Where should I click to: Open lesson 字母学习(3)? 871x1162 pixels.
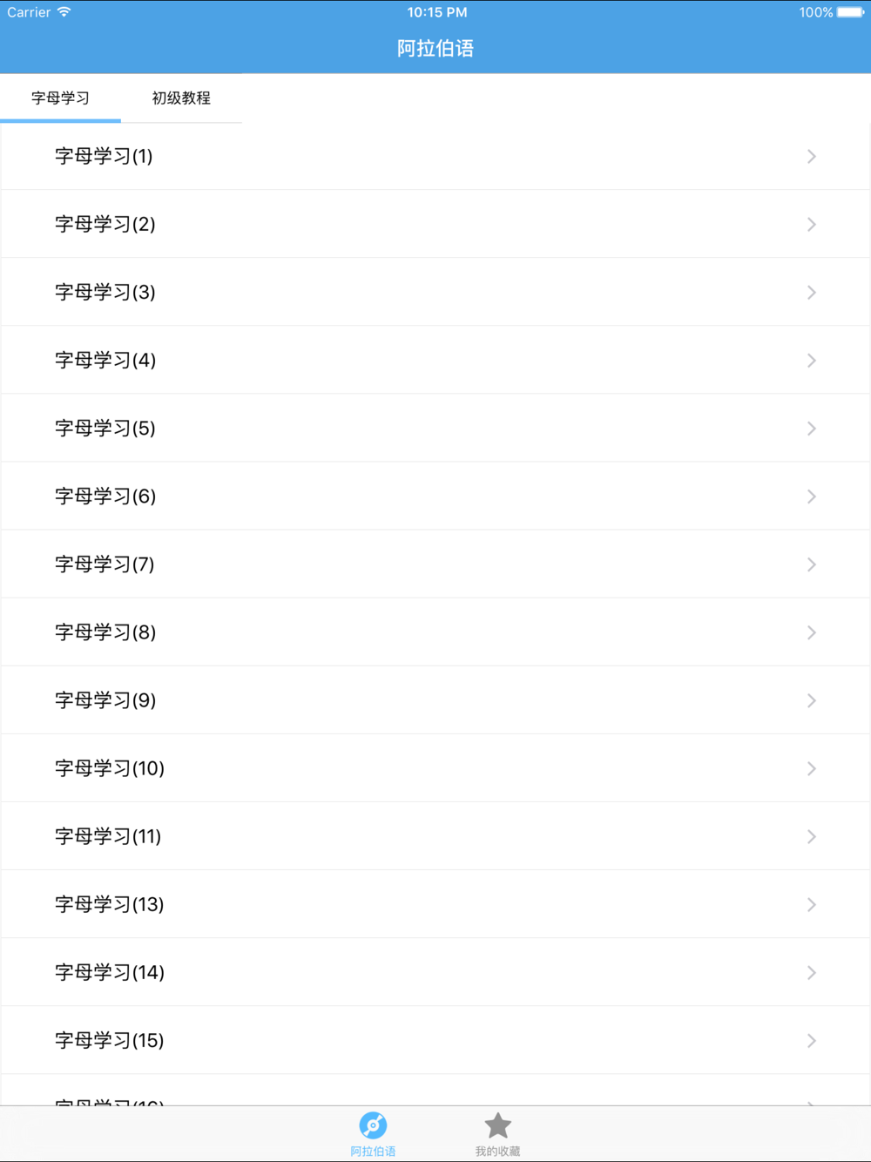tap(435, 292)
